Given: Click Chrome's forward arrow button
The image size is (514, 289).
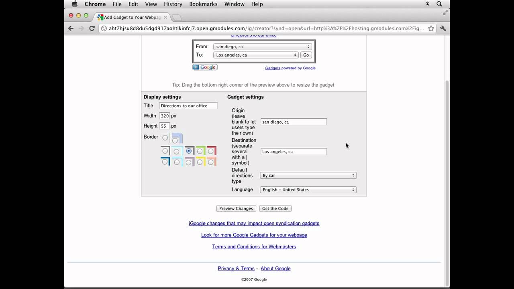Looking at the screenshot, I should point(81,28).
